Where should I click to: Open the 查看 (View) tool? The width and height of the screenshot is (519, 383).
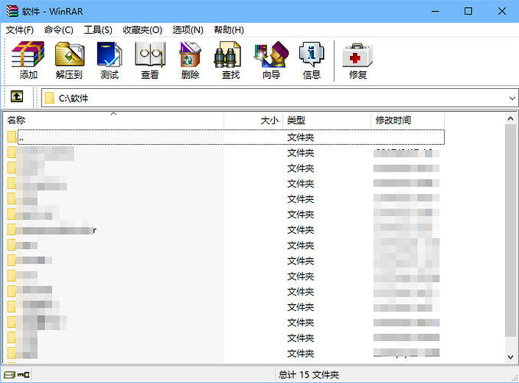click(x=150, y=61)
